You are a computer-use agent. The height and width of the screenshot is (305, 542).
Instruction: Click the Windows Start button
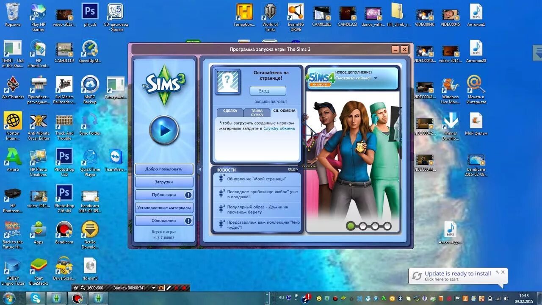[x=9, y=298]
